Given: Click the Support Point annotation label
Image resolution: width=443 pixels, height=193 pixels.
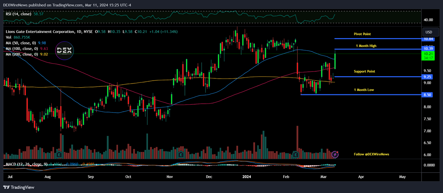Looking at the screenshot, I should pyautogui.click(x=364, y=71).
